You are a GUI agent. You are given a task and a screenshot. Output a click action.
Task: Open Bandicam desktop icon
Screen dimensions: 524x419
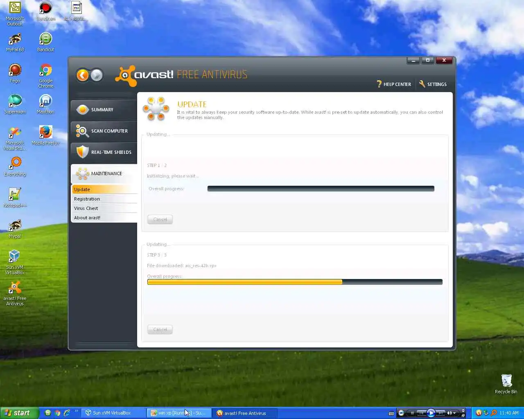45,11
